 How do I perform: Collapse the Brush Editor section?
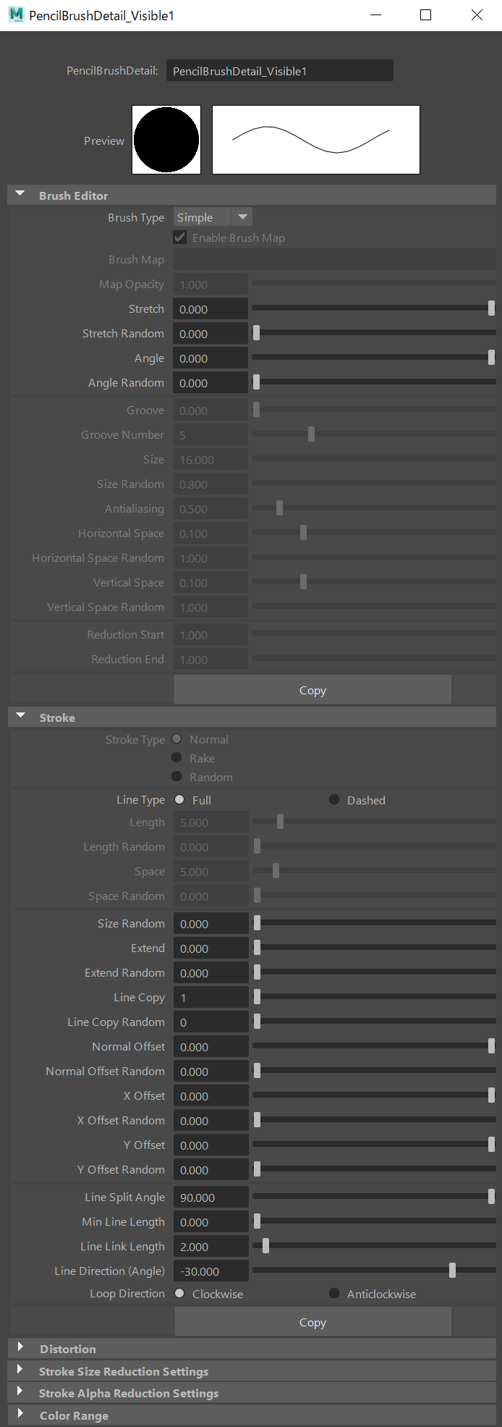(21, 195)
